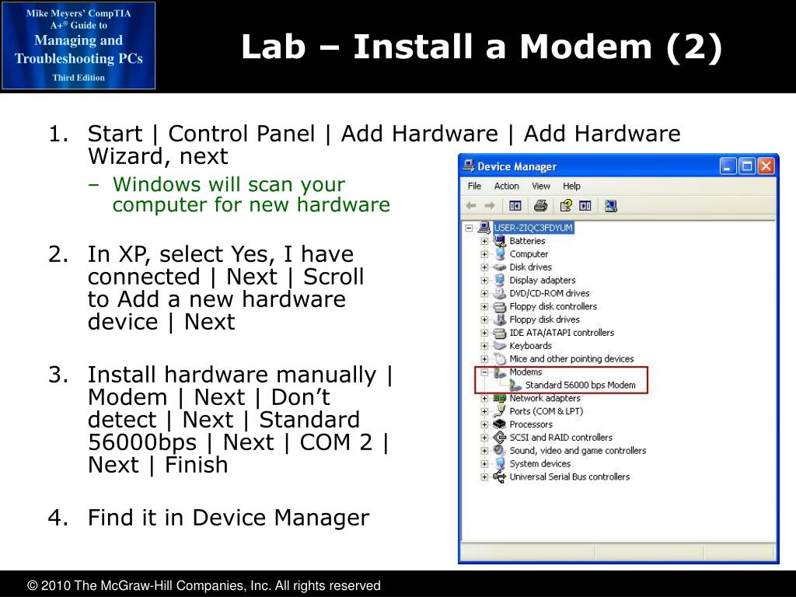Image resolution: width=796 pixels, height=597 pixels.
Task: Click the Computer category icon
Action: point(500,253)
